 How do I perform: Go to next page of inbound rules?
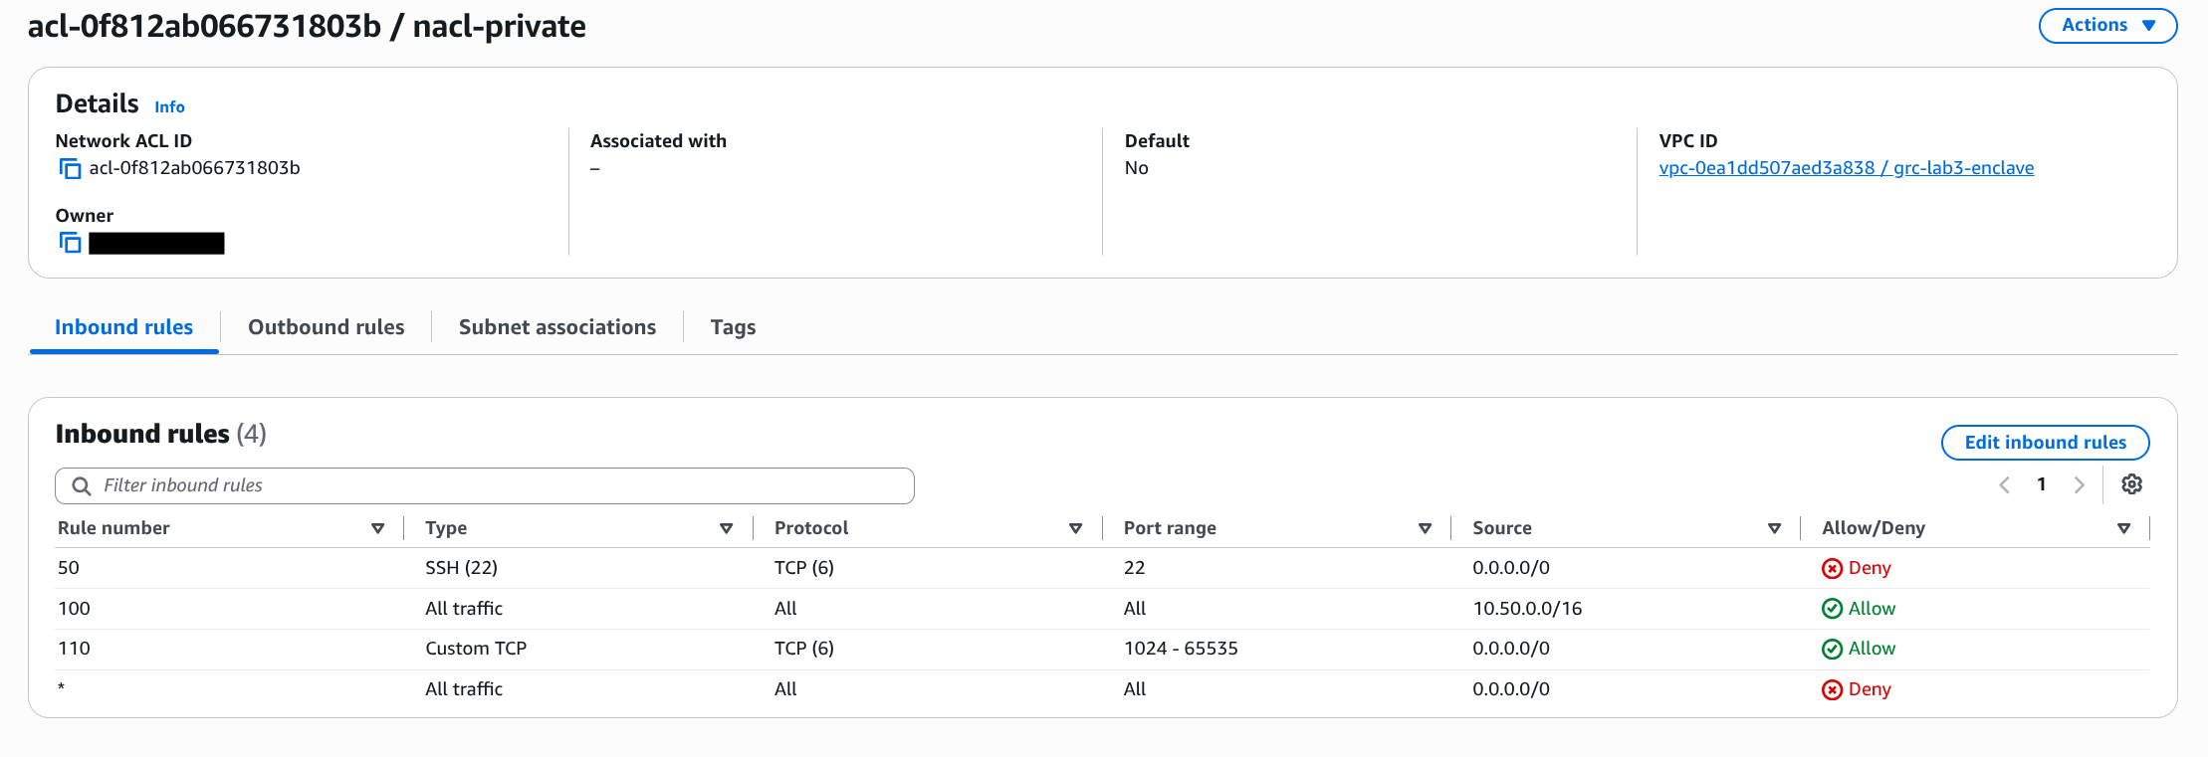[2079, 484]
